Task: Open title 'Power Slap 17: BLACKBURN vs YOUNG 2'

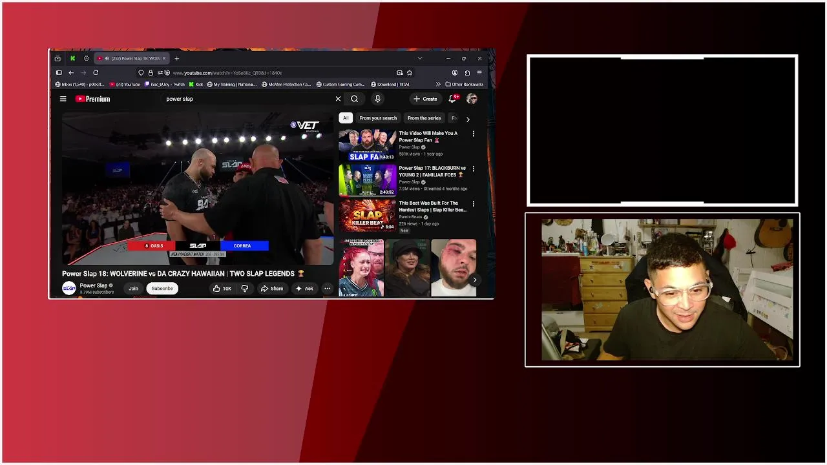Action: click(x=432, y=171)
